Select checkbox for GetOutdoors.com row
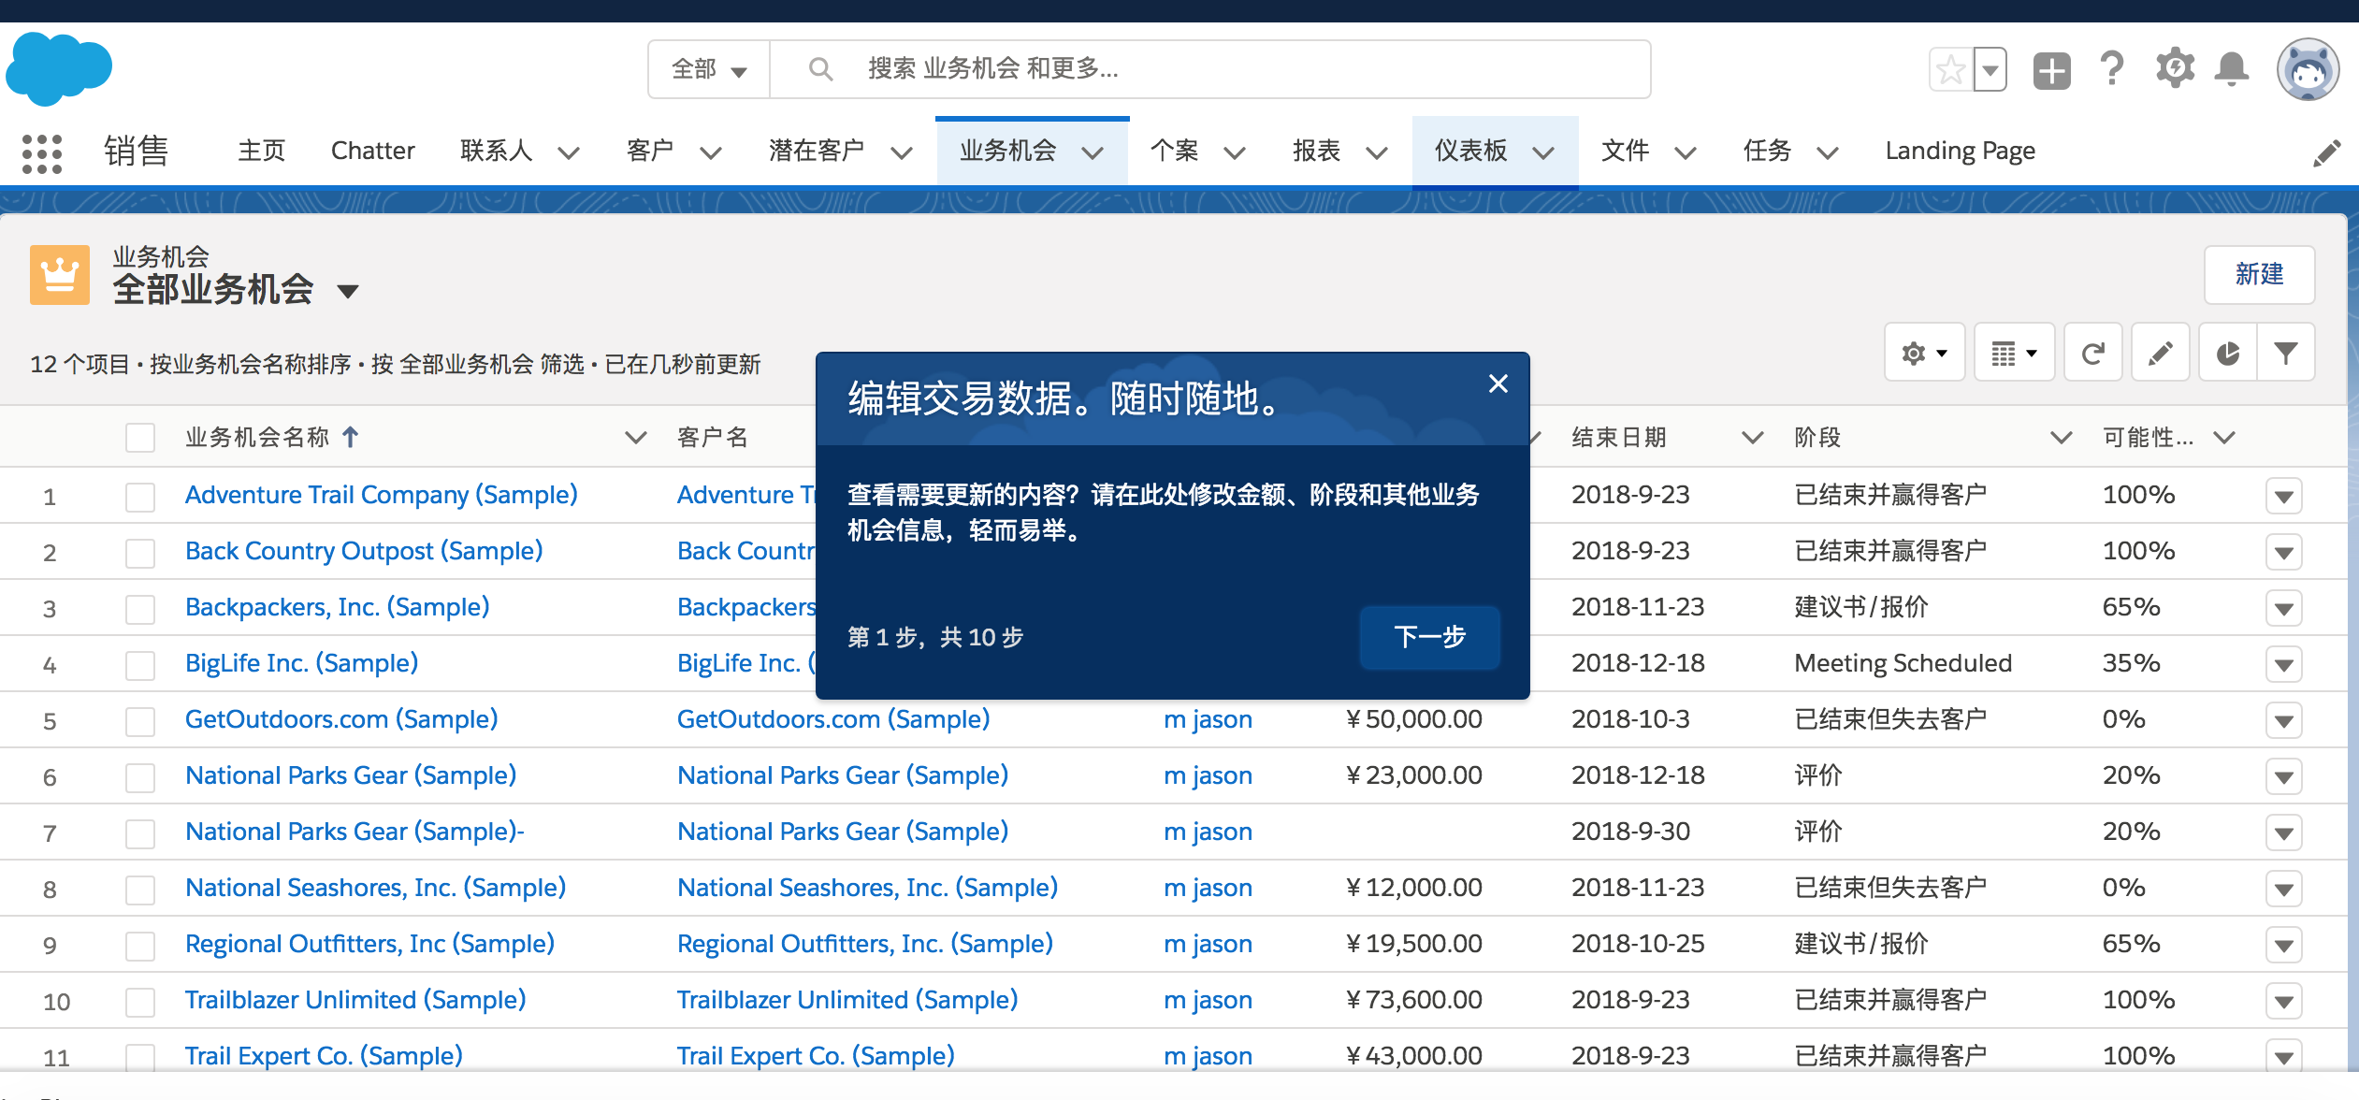 pos(140,720)
